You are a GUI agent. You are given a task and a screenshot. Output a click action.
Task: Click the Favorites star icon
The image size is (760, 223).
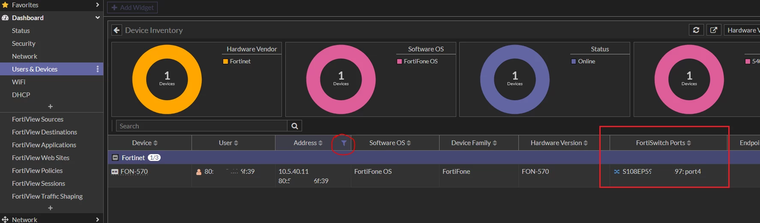coord(5,5)
